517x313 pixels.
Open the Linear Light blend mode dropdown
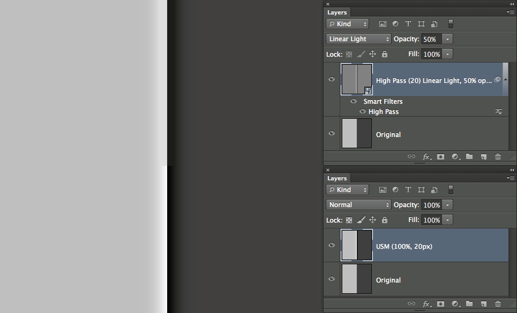(358, 39)
